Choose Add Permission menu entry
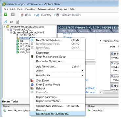This screenshot has width=137, height=119. point(57,67)
